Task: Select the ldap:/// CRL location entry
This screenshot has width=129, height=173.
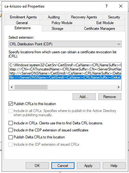Action: click(x=65, y=69)
